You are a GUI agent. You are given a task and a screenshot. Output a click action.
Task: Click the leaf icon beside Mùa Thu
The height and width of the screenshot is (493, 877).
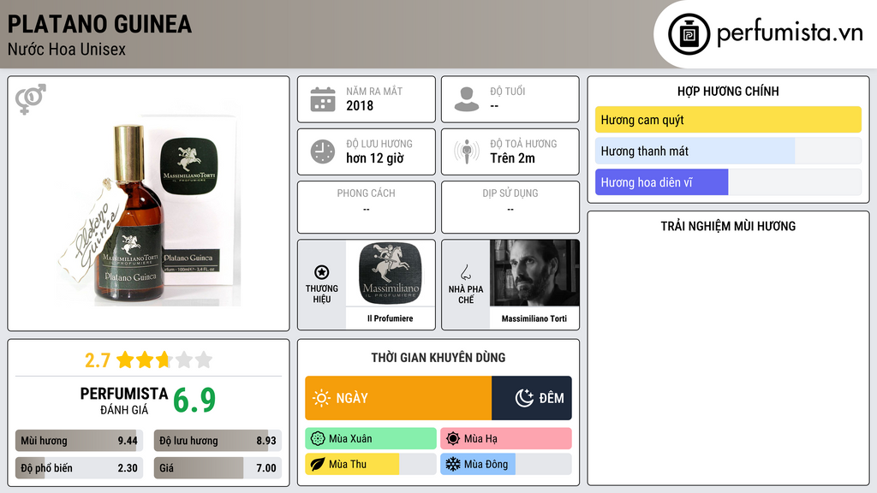[317, 464]
